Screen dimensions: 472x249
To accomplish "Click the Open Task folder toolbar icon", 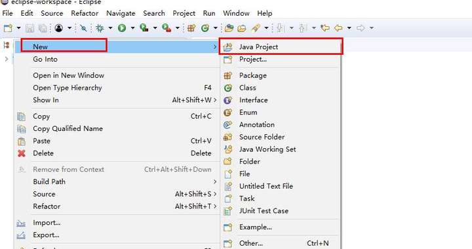I will (242, 28).
